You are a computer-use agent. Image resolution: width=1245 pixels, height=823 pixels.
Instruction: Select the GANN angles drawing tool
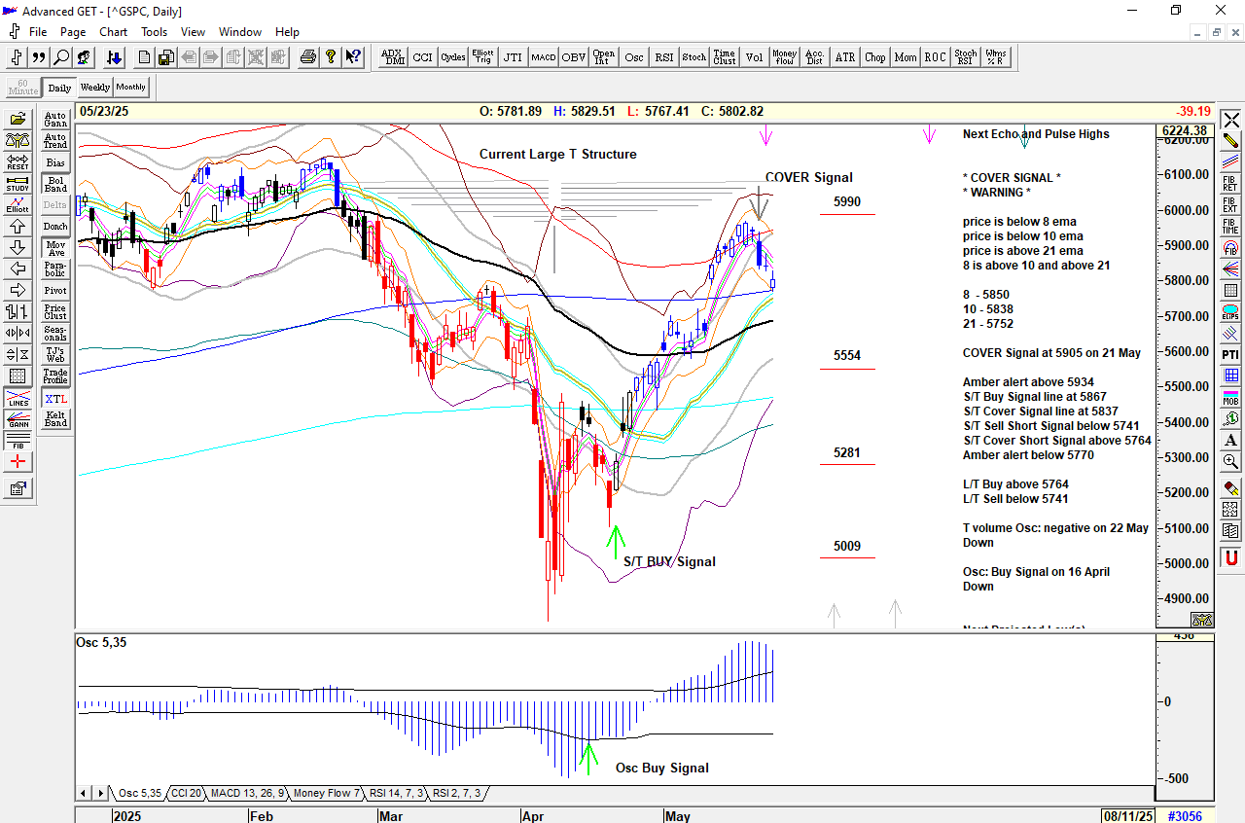tap(18, 419)
